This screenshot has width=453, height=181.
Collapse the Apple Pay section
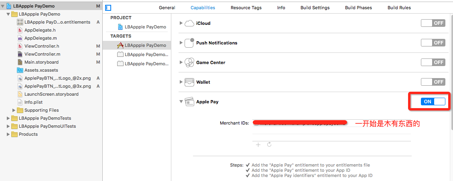(x=181, y=102)
